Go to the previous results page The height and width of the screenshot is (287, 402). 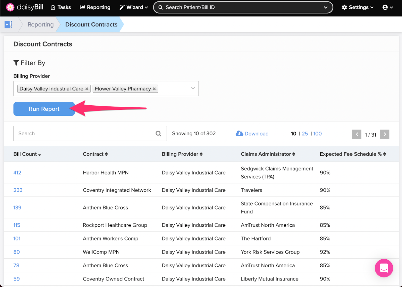(x=357, y=134)
